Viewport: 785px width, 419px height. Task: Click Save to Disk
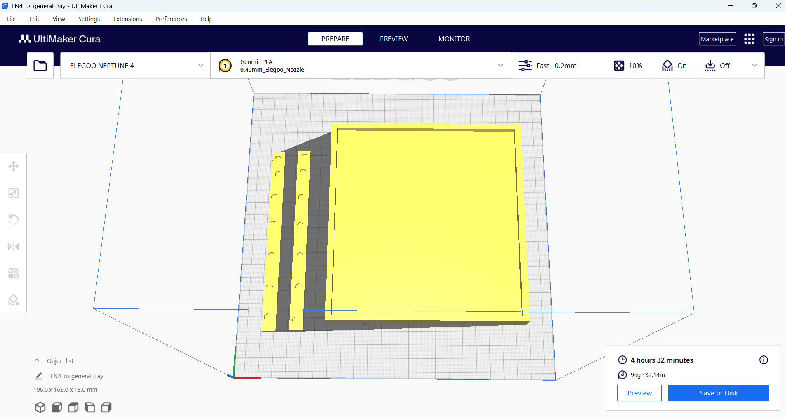pyautogui.click(x=719, y=393)
